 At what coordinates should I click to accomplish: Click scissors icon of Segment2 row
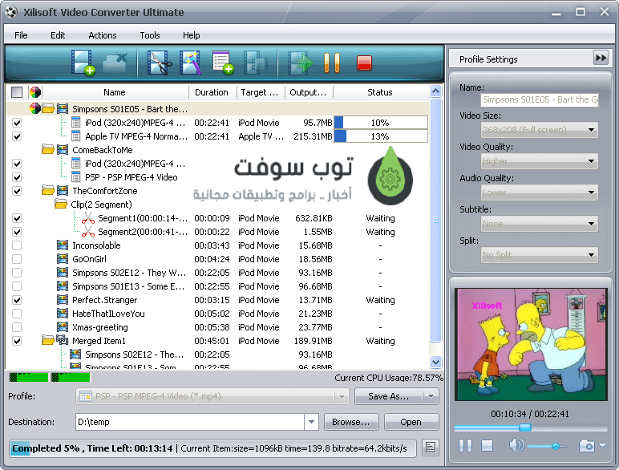88,232
